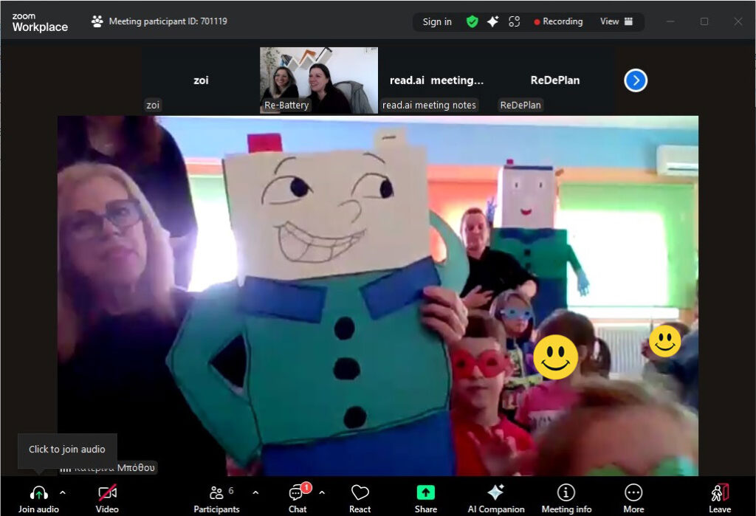Turn on camera with Video button

(107, 498)
